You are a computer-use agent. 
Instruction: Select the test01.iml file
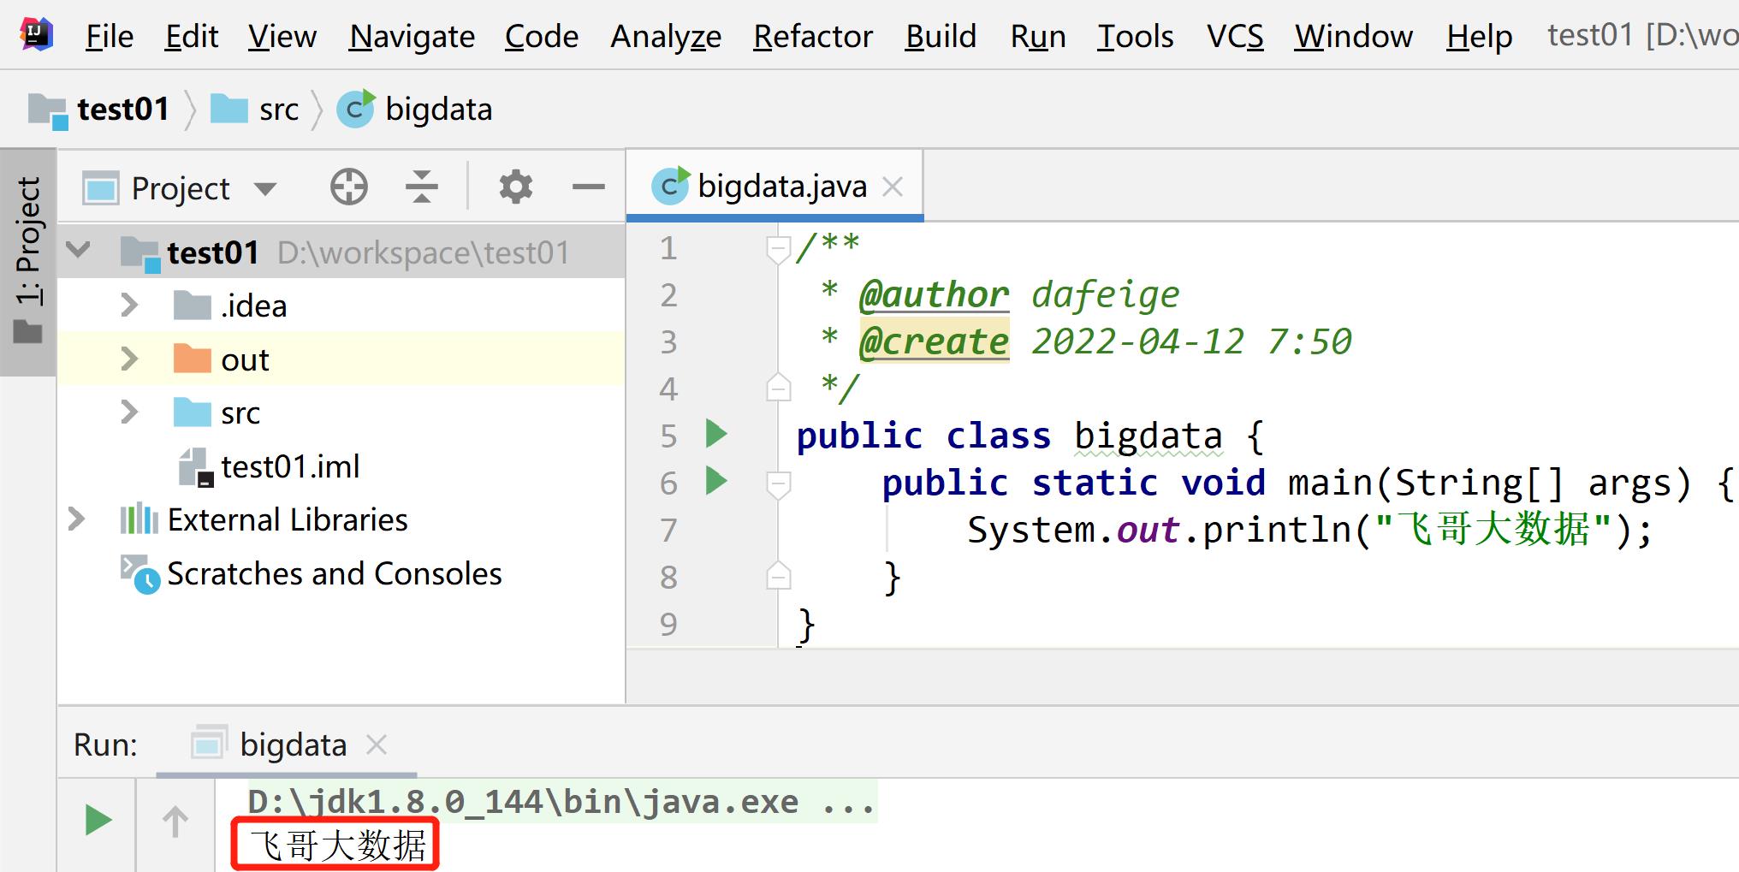click(341, 466)
